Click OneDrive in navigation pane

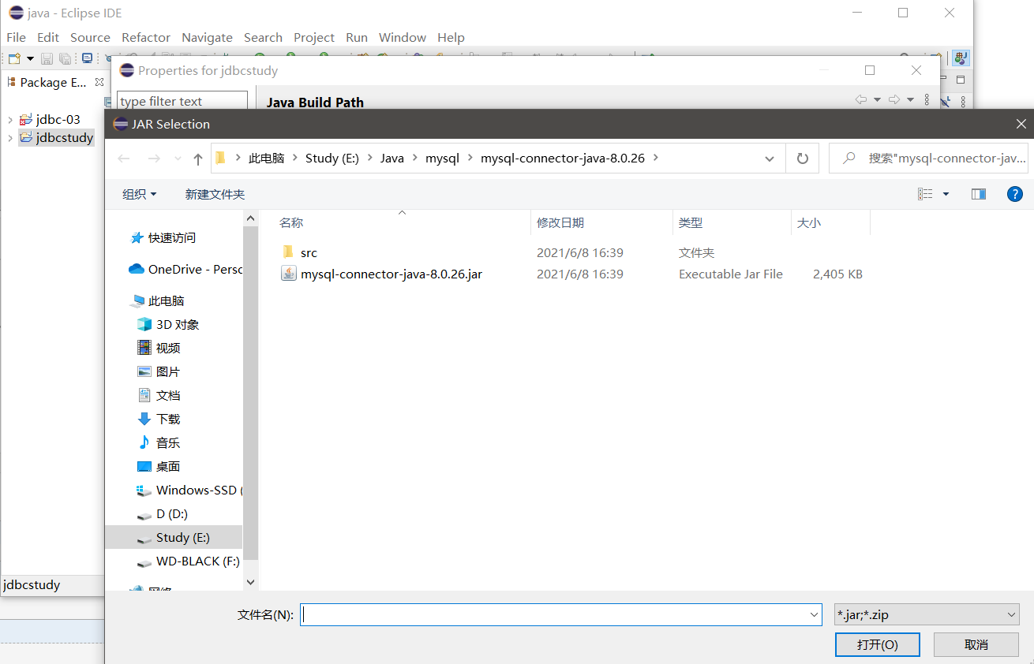(x=185, y=269)
